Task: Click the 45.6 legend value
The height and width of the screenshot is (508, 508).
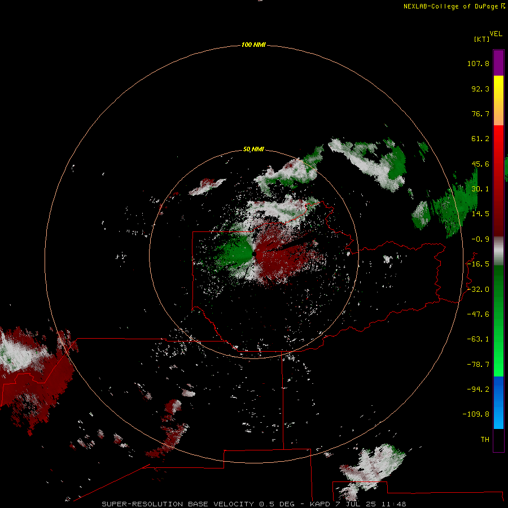Action: coord(480,164)
